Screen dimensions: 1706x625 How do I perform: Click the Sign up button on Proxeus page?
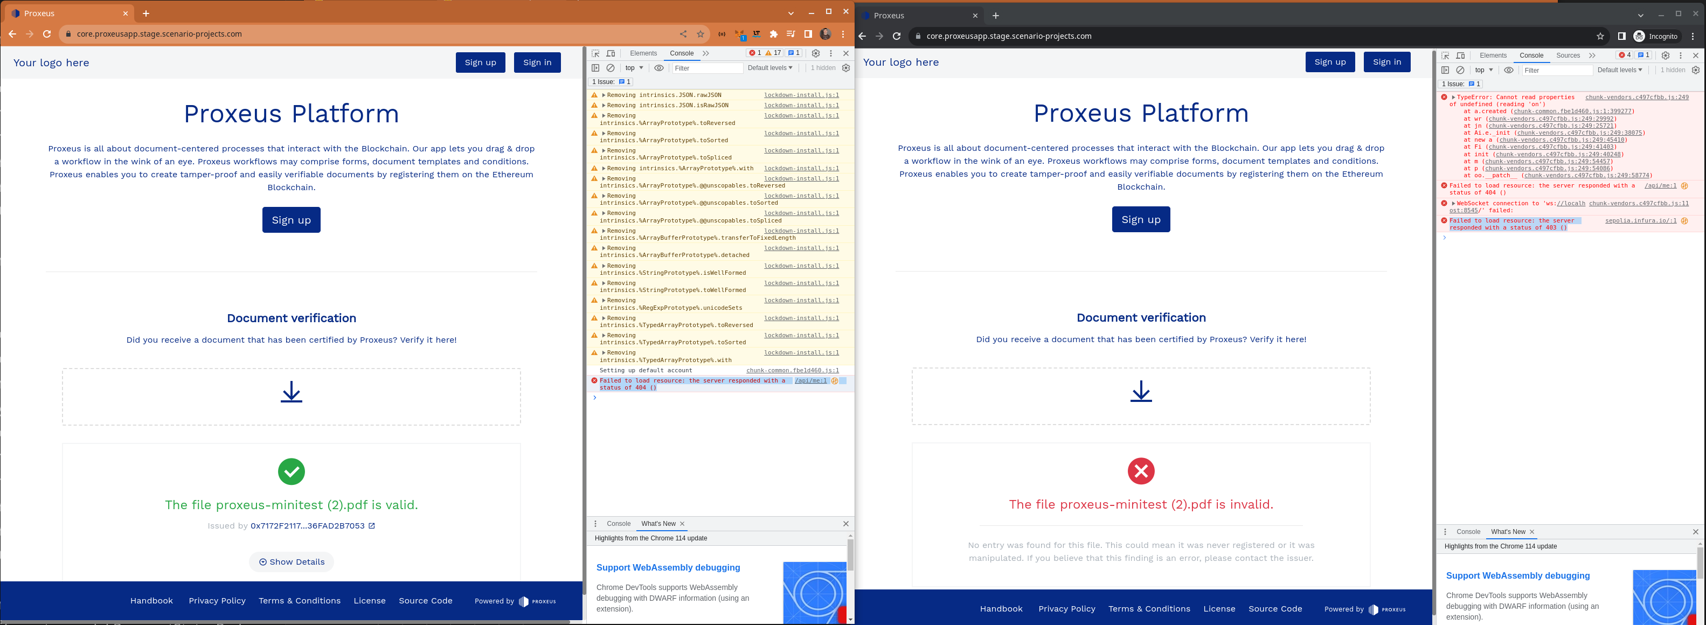291,219
